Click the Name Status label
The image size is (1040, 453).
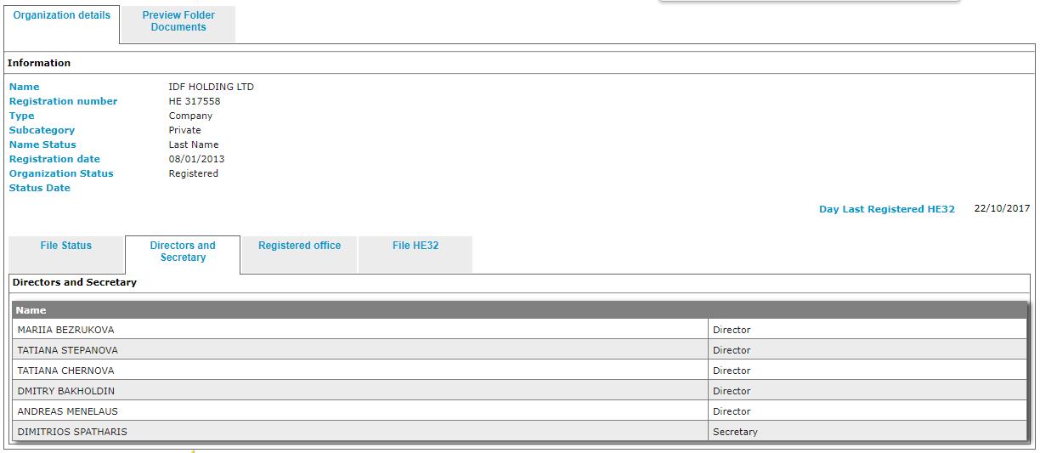(42, 144)
